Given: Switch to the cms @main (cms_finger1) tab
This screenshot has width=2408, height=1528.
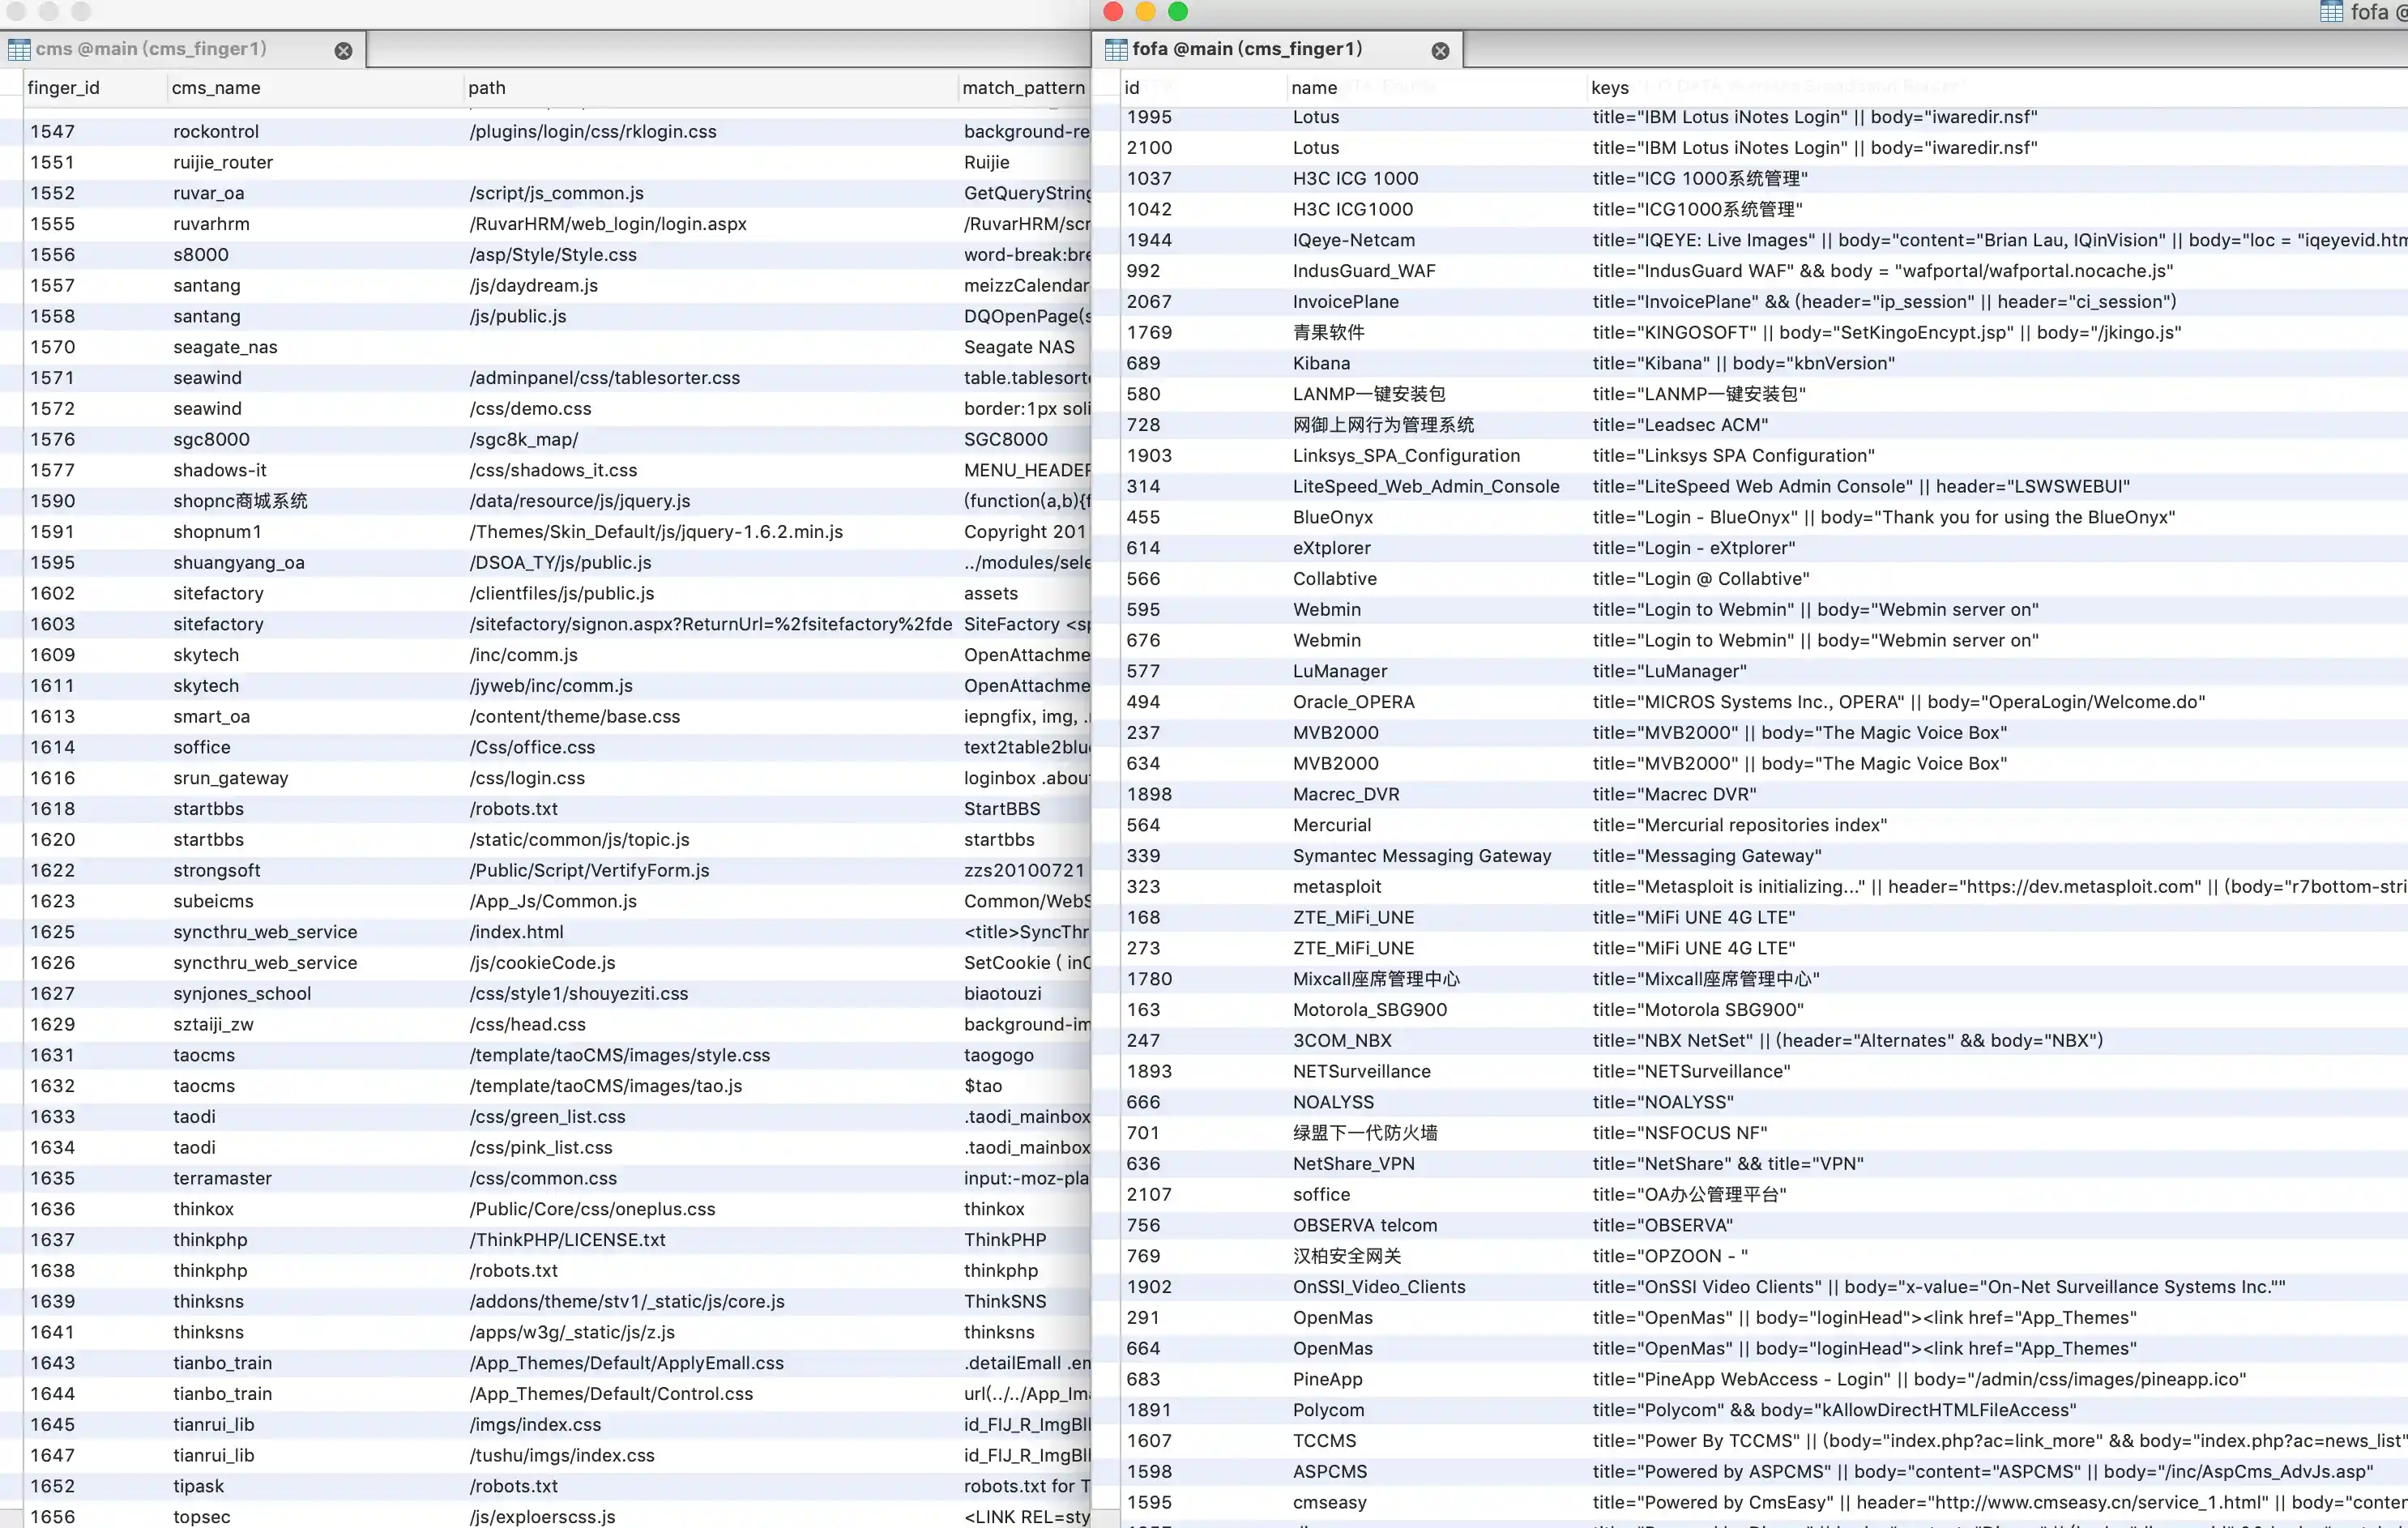Looking at the screenshot, I should click(150, 49).
